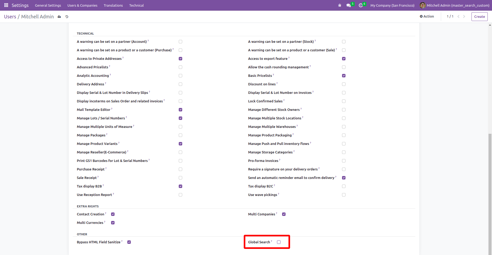The height and width of the screenshot is (255, 492).
Task: Discard changes using the undo arrow icon
Action: 67,16
